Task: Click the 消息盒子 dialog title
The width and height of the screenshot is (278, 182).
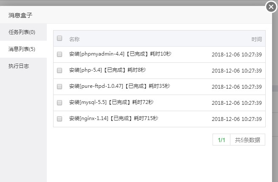Action: 21,15
